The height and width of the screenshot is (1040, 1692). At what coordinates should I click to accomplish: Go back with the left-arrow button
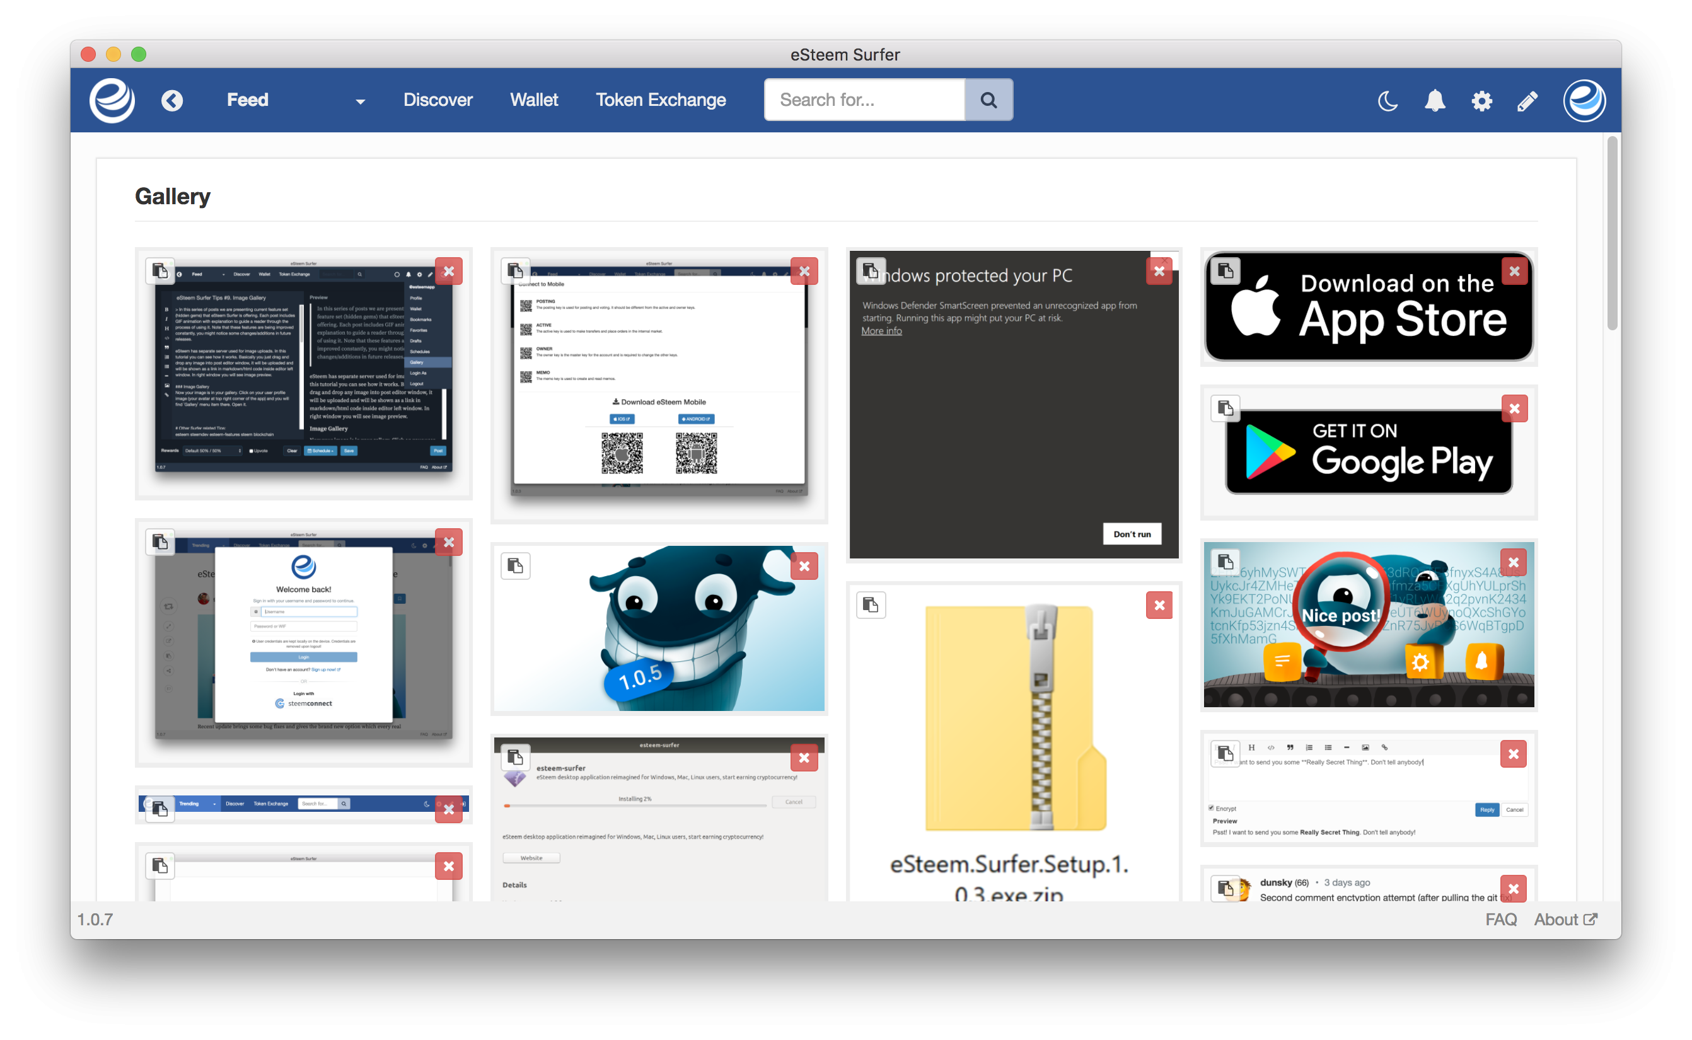172,100
